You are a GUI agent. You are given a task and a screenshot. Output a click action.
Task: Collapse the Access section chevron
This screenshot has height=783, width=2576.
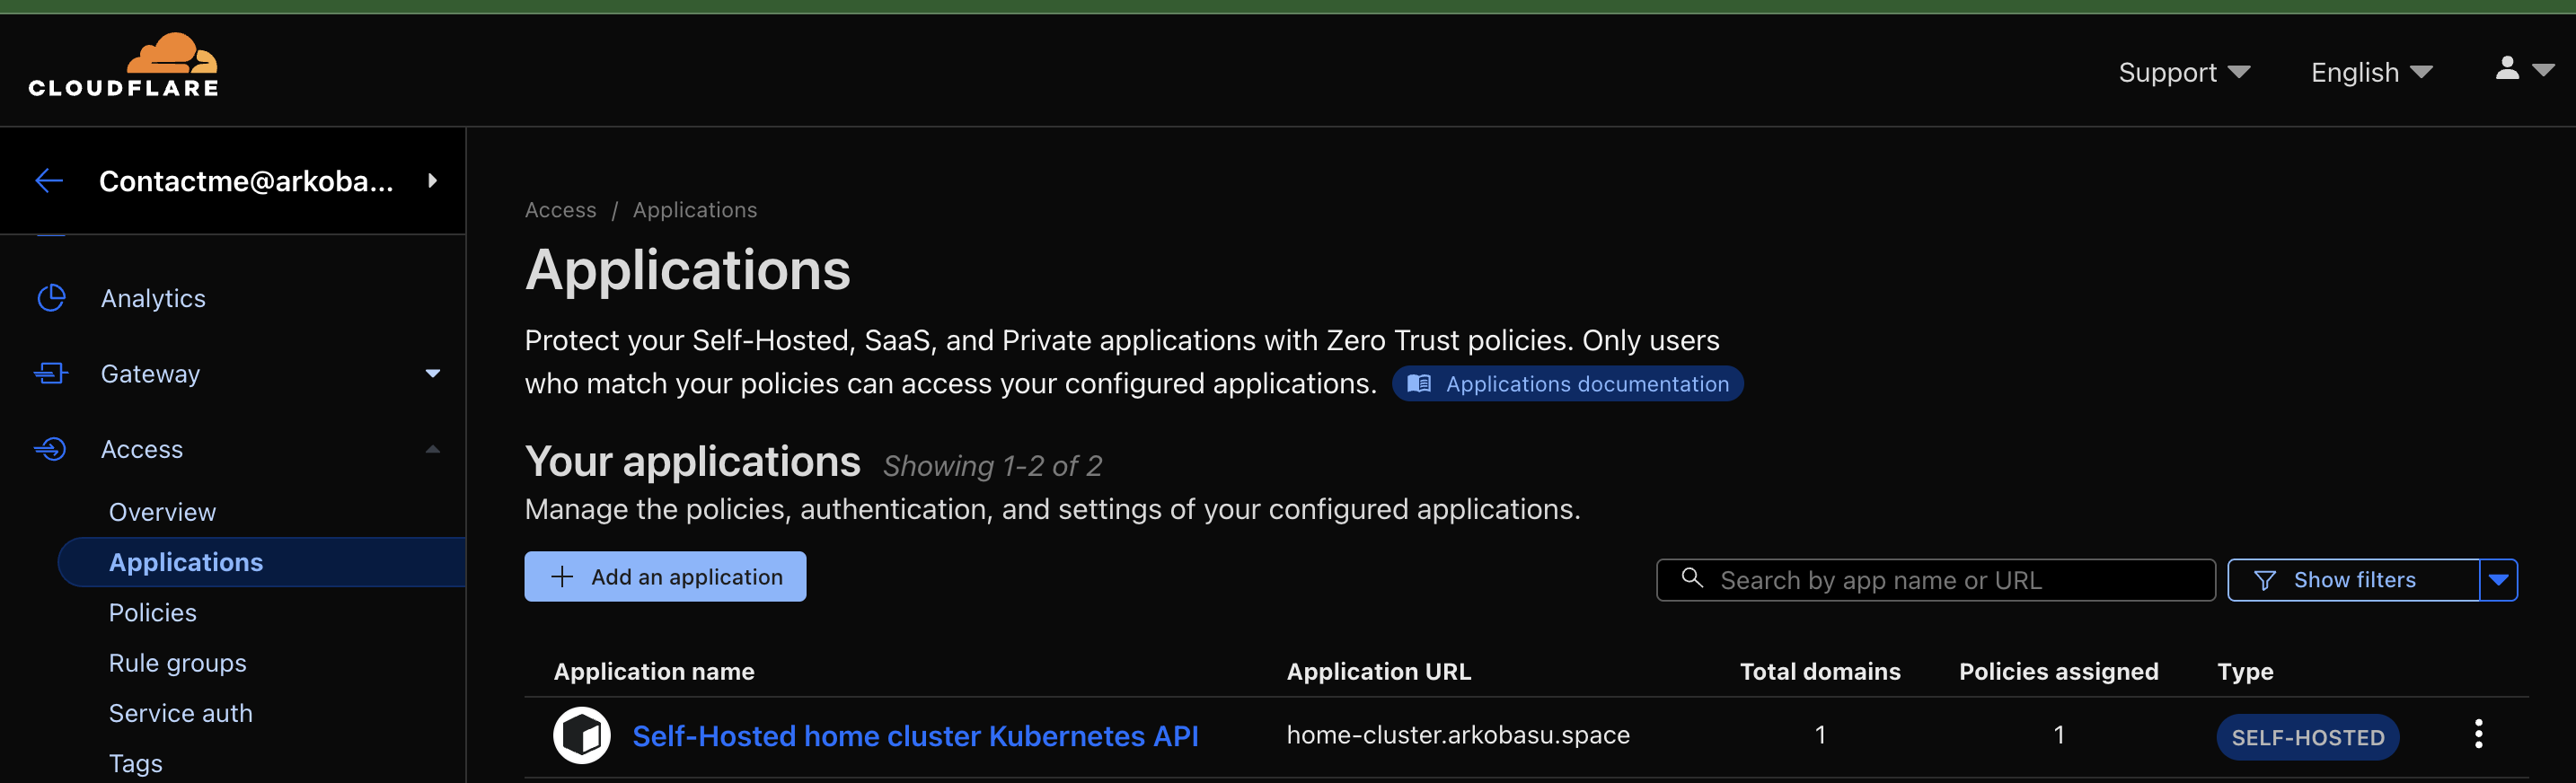pyautogui.click(x=433, y=449)
